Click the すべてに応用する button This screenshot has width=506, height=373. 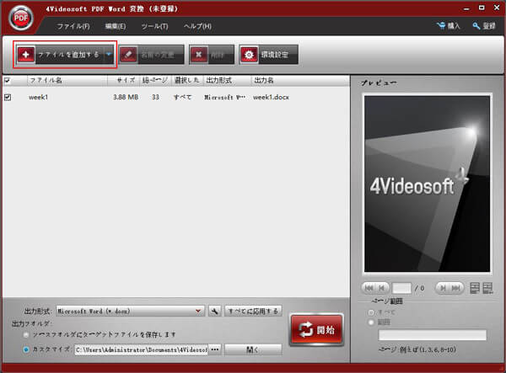[x=253, y=312]
